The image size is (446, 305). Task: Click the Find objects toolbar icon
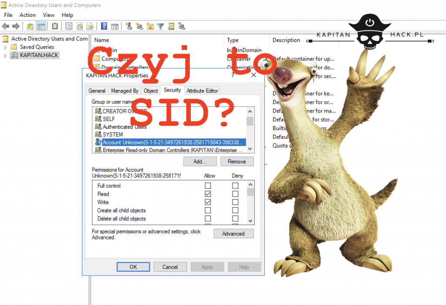coord(171,27)
